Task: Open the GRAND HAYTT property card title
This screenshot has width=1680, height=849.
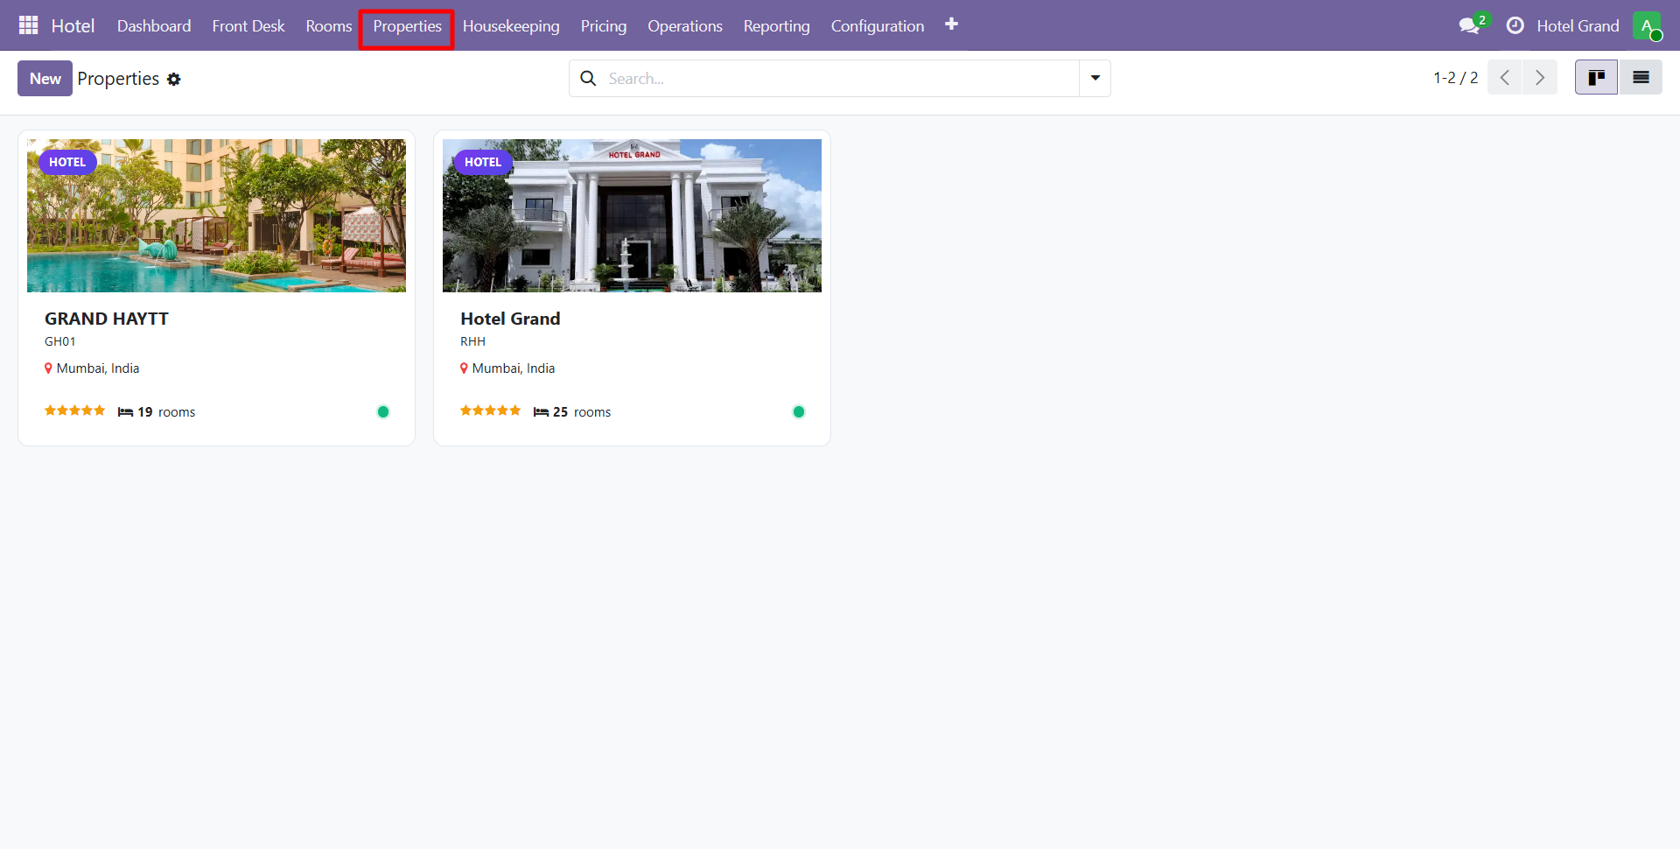Action: coord(107,318)
